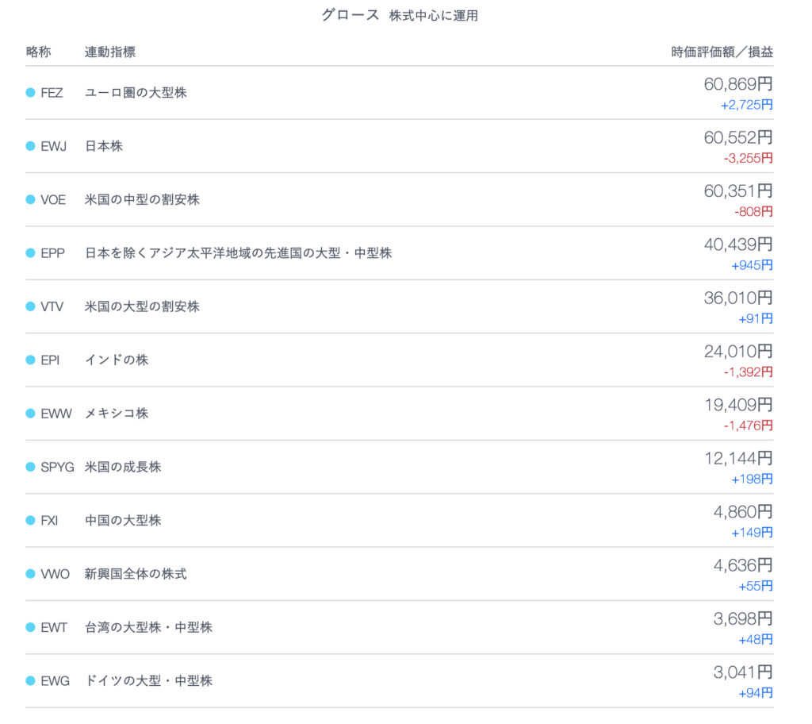Click the blue dot beside VOE
812x724 pixels.
pyautogui.click(x=31, y=200)
